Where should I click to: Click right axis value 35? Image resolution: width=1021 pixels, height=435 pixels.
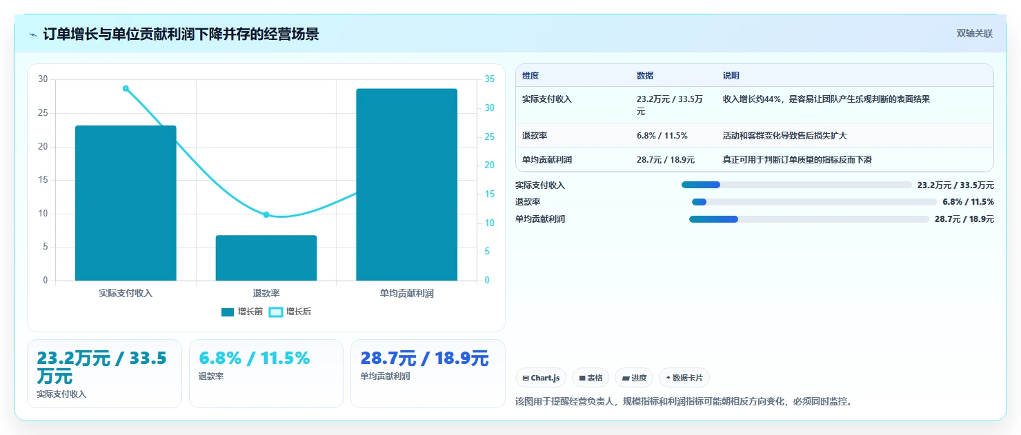(489, 79)
